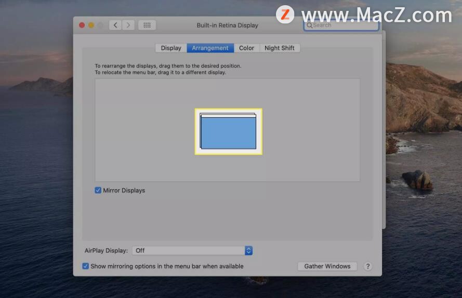462x298 pixels.
Task: Uncheck the Mirror Displays checkbox
Action: 98,191
